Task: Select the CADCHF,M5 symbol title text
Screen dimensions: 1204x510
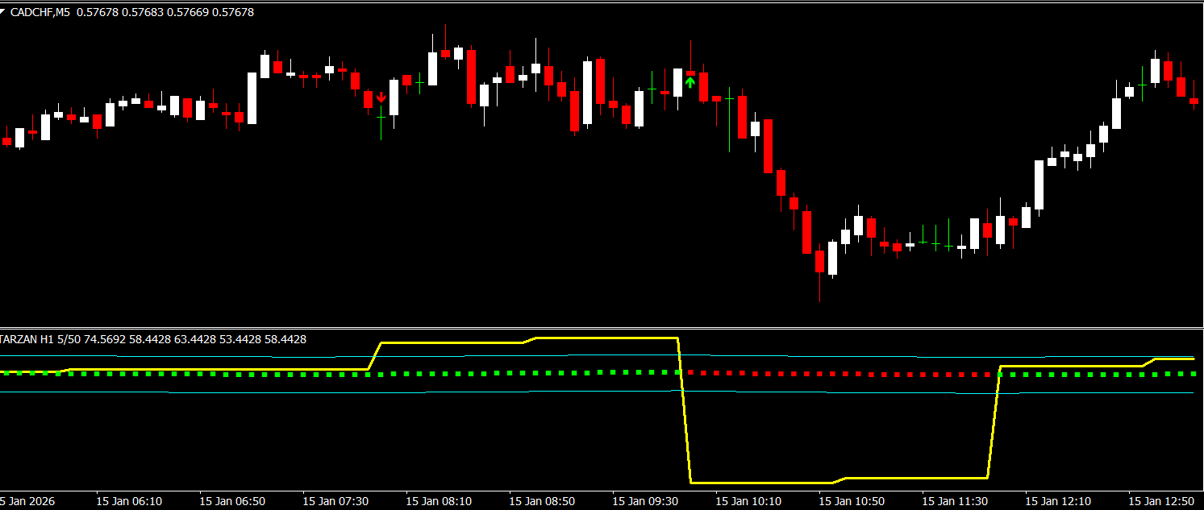Action: click(x=40, y=12)
